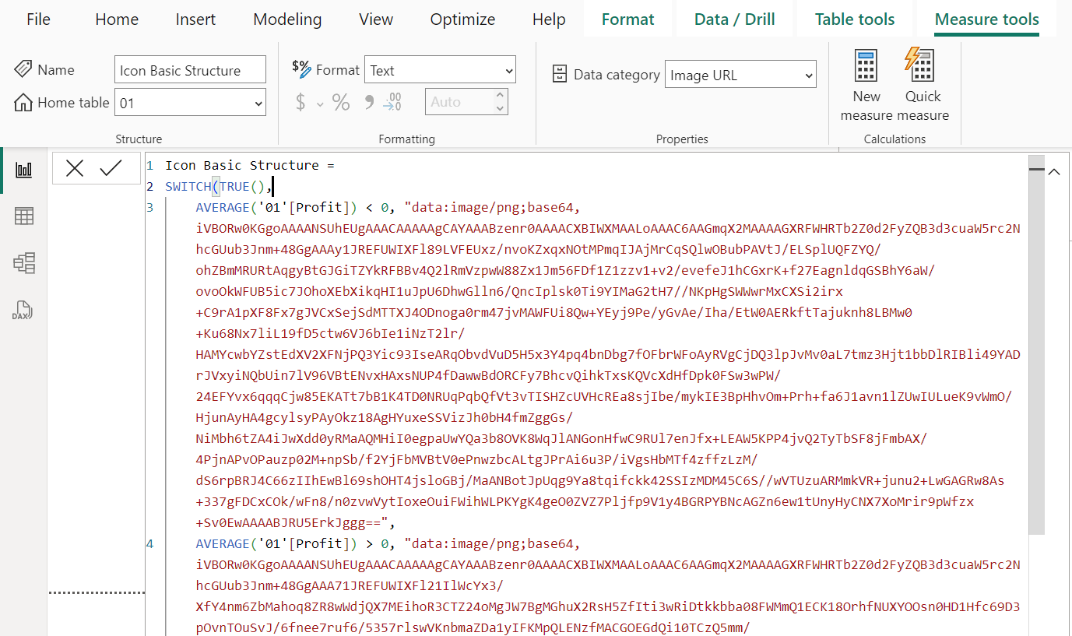Collapse the formula bar chevron
1072x636 pixels.
pyautogui.click(x=1054, y=172)
